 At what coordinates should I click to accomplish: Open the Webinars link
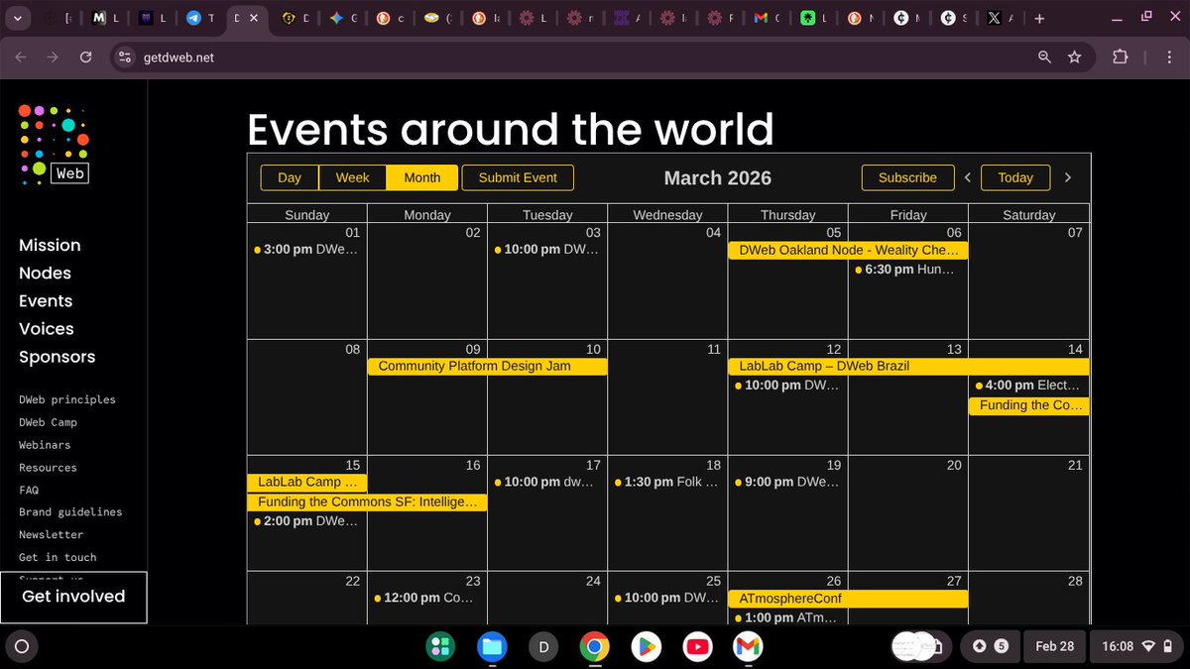pyautogui.click(x=45, y=445)
